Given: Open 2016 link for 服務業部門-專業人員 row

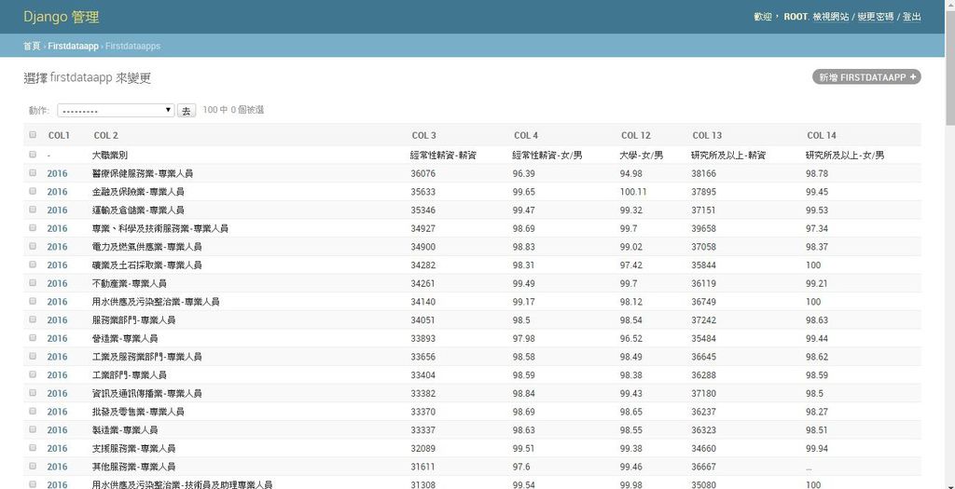Looking at the screenshot, I should click(57, 319).
